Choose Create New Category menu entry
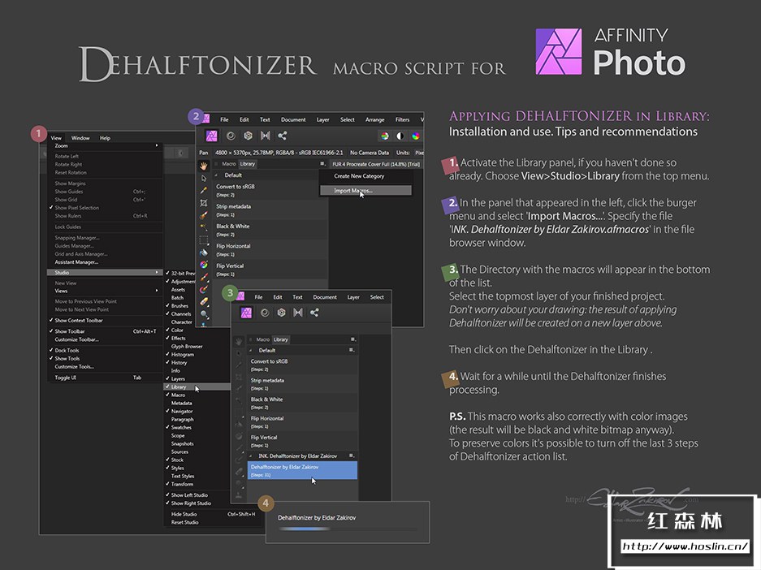Image resolution: width=761 pixels, height=570 pixels. [x=365, y=176]
